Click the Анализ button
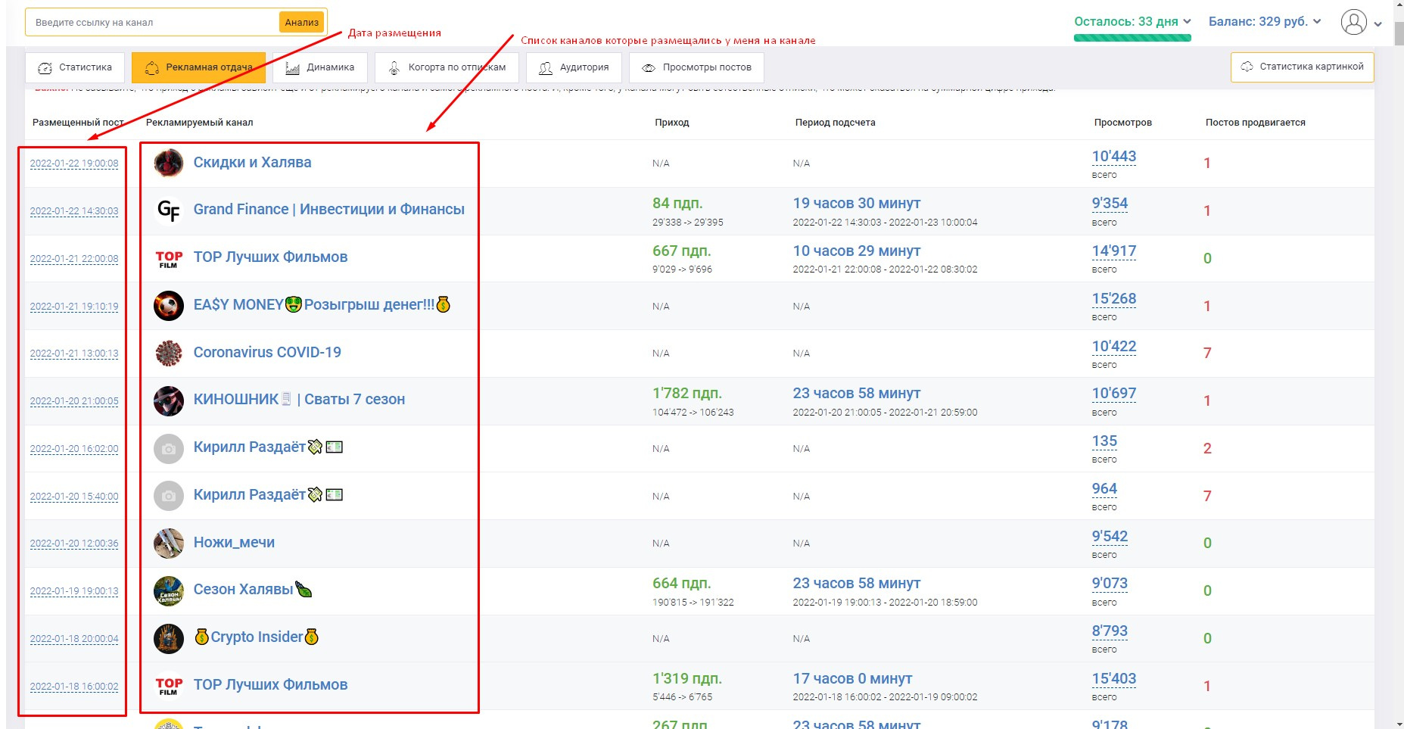The height and width of the screenshot is (729, 1404). coord(302,22)
